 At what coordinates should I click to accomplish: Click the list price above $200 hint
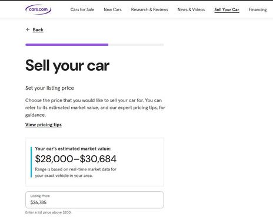pyautogui.click(x=48, y=212)
